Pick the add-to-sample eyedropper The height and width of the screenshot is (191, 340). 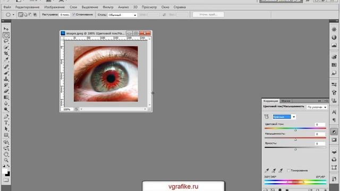click(x=274, y=170)
